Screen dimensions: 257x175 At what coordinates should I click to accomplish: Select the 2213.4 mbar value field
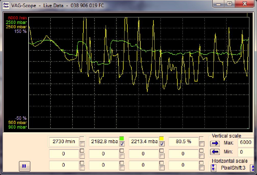click(x=144, y=141)
